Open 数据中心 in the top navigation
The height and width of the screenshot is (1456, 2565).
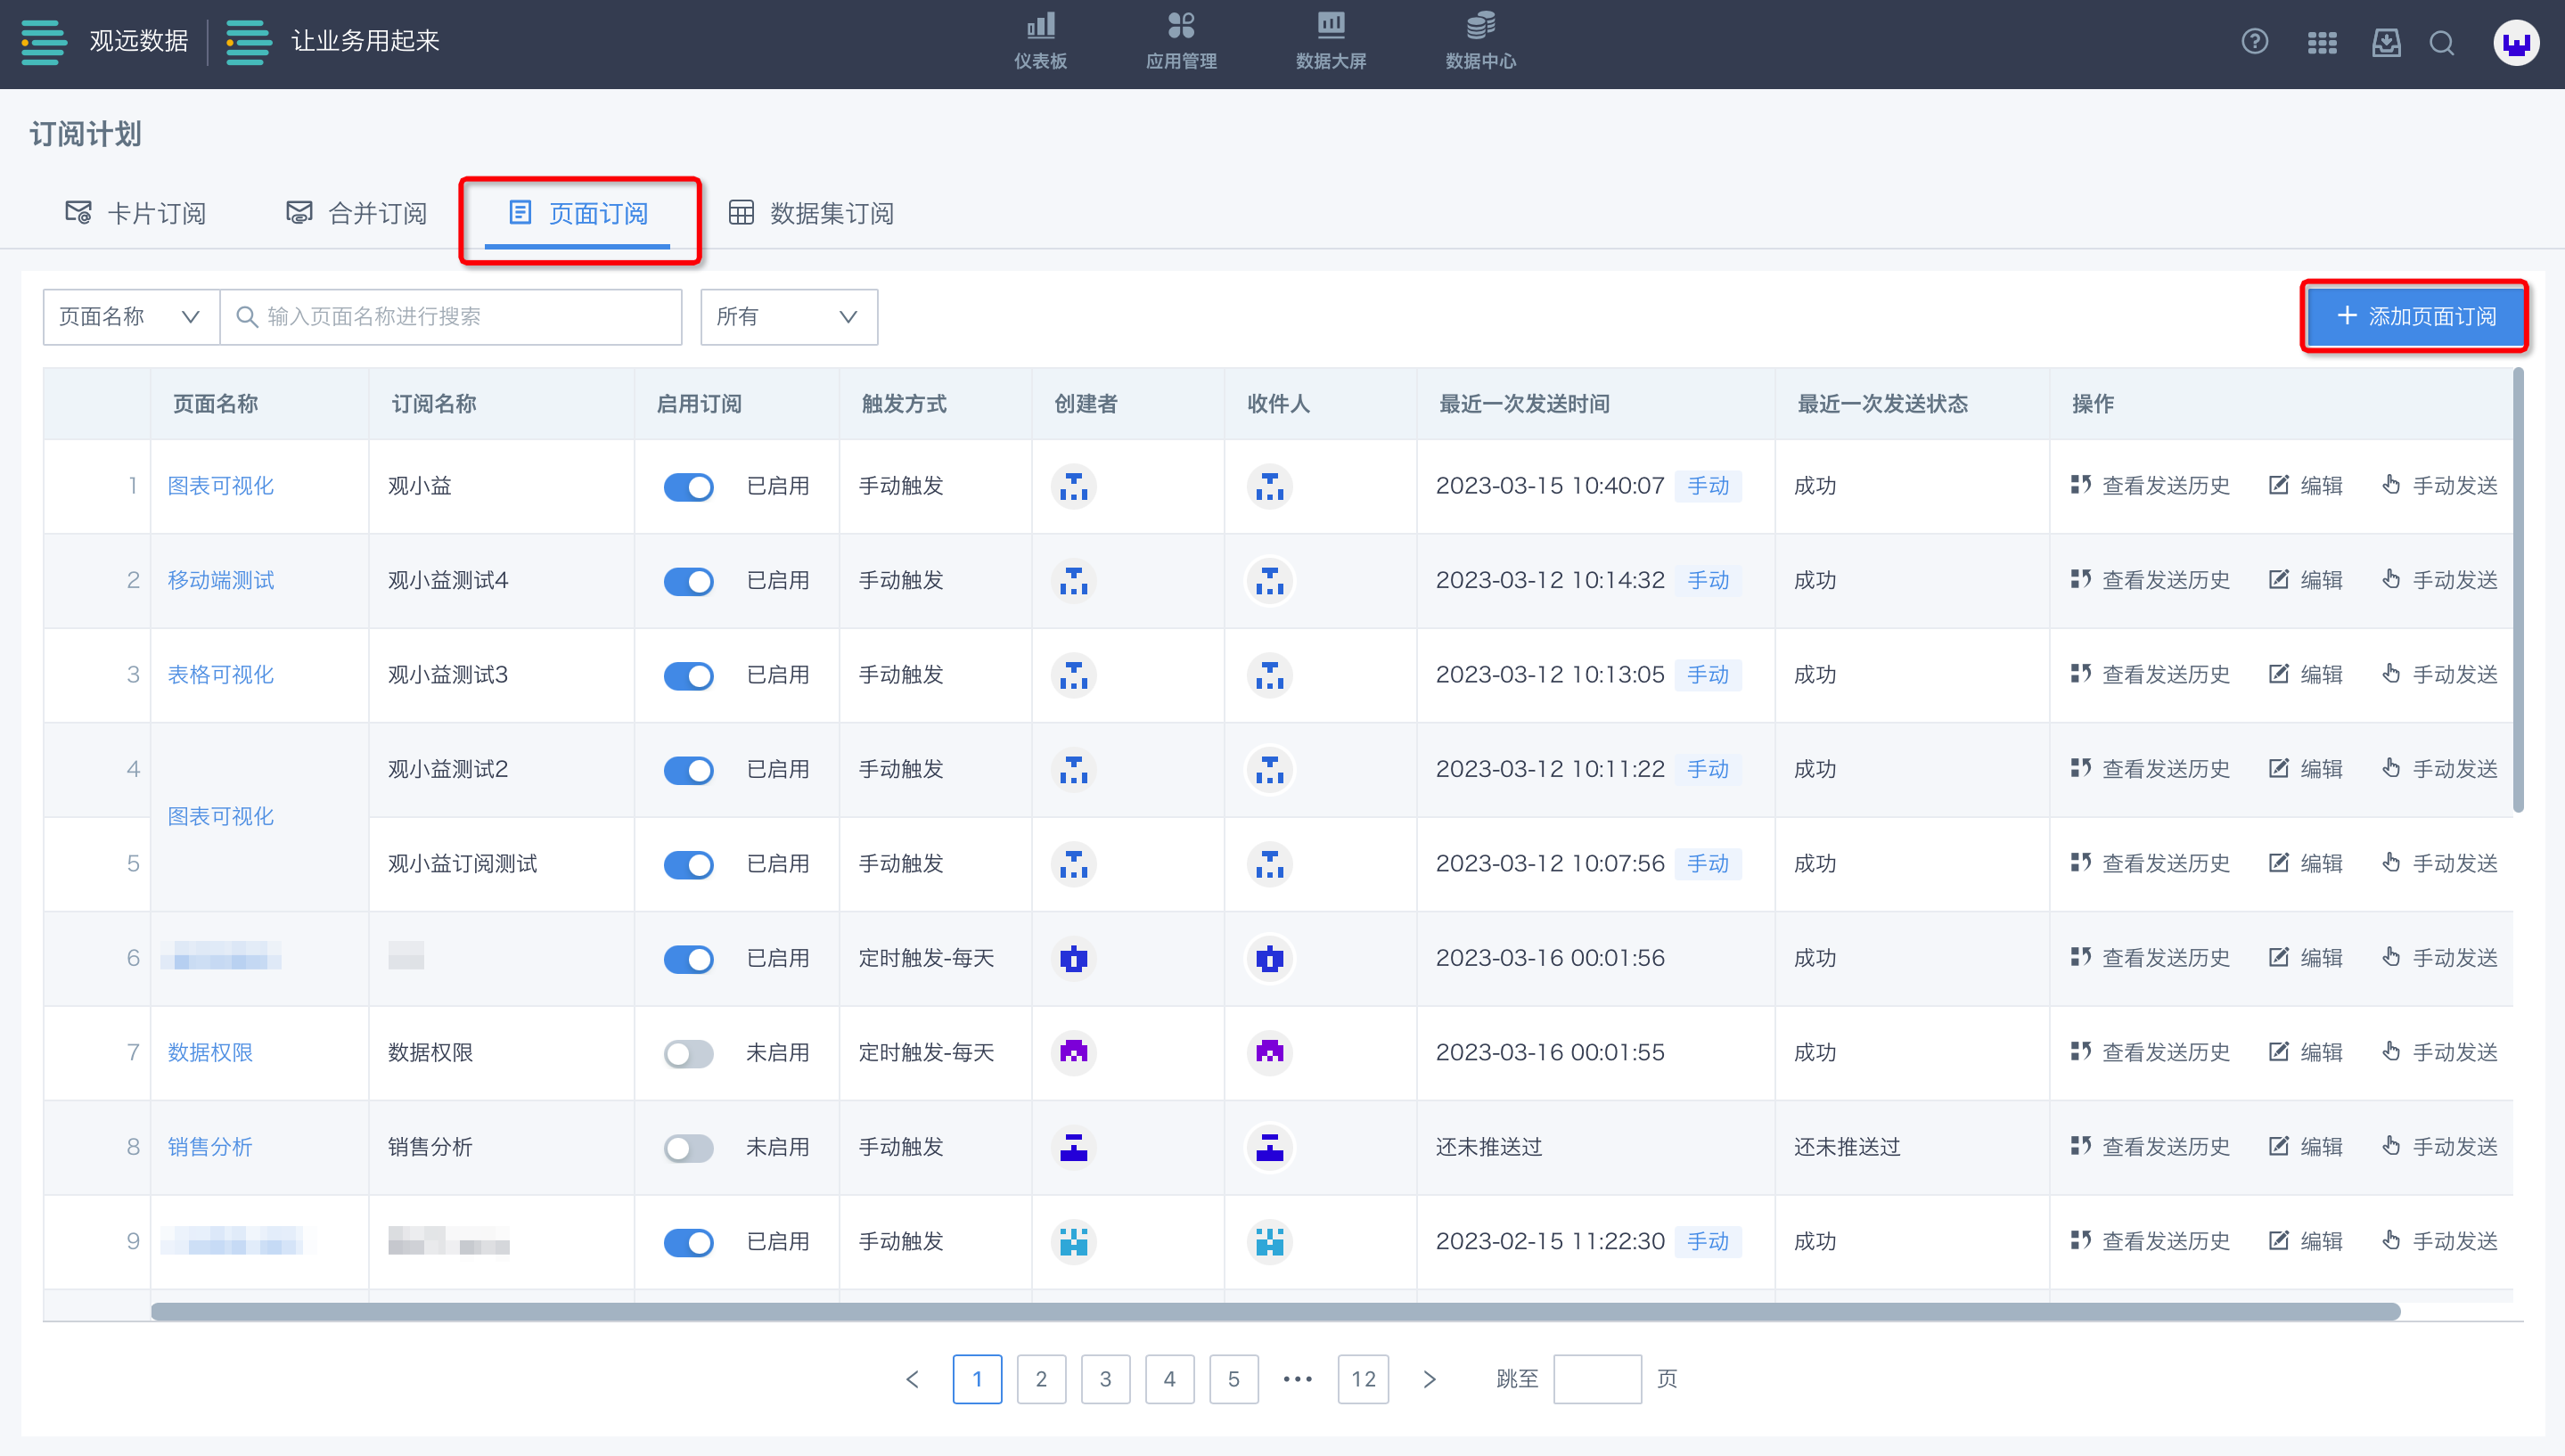(x=1480, y=41)
